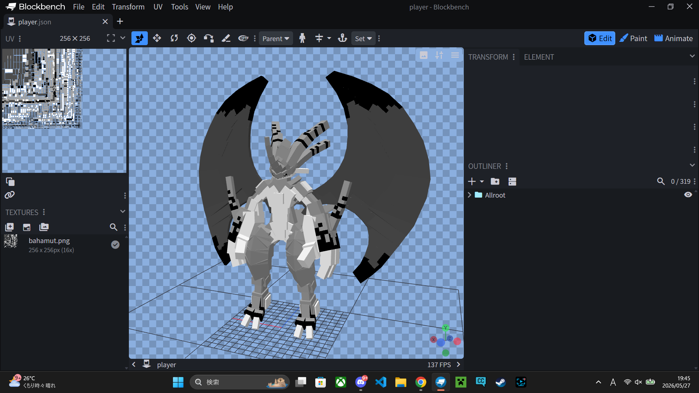The height and width of the screenshot is (393, 699).
Task: Select the player.json project tab
Action: (x=58, y=22)
